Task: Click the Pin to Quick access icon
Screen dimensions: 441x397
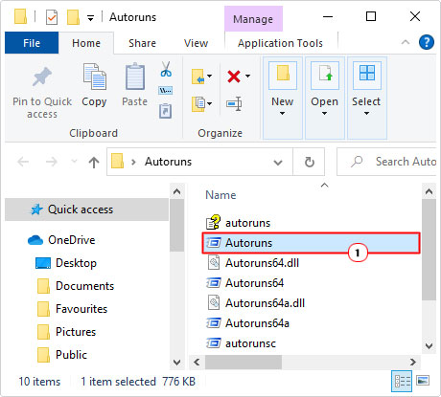Action: coord(42,77)
